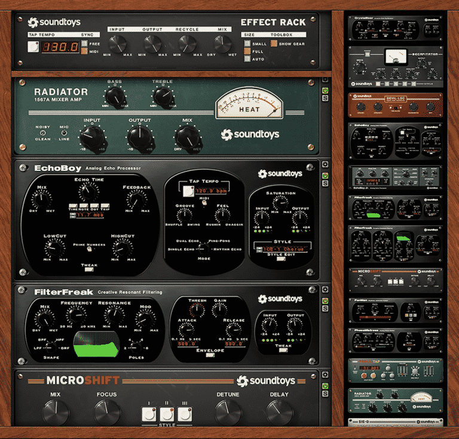This screenshot has width=459, height=439.
Task: Select Small rack size
Action: 247,44
